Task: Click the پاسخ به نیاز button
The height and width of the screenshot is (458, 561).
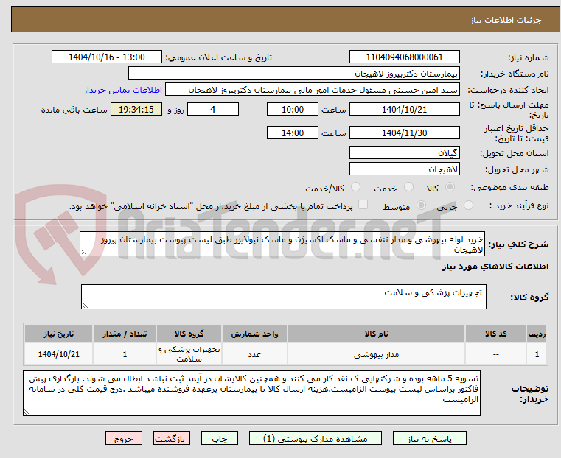Action: [x=429, y=438]
